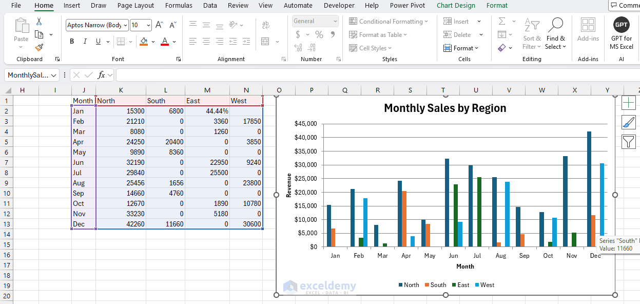Click the Chart Elements plus button
Image resolution: width=640 pixels, height=304 pixels.
pos(629,103)
